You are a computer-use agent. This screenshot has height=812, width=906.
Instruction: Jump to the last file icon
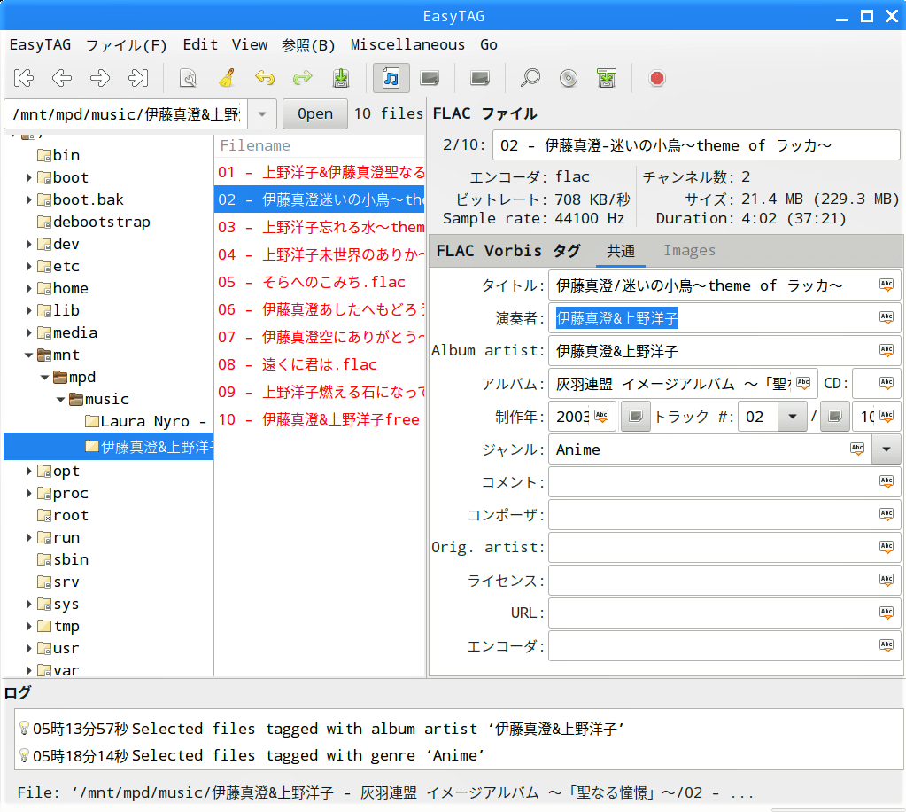point(138,78)
